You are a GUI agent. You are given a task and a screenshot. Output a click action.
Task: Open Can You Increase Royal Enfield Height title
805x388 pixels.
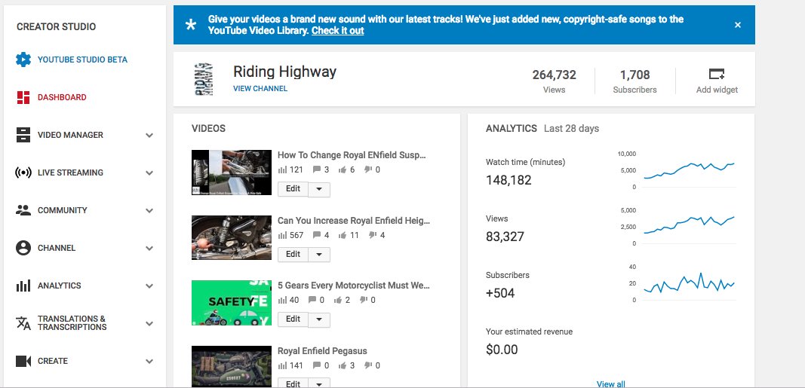tap(354, 221)
